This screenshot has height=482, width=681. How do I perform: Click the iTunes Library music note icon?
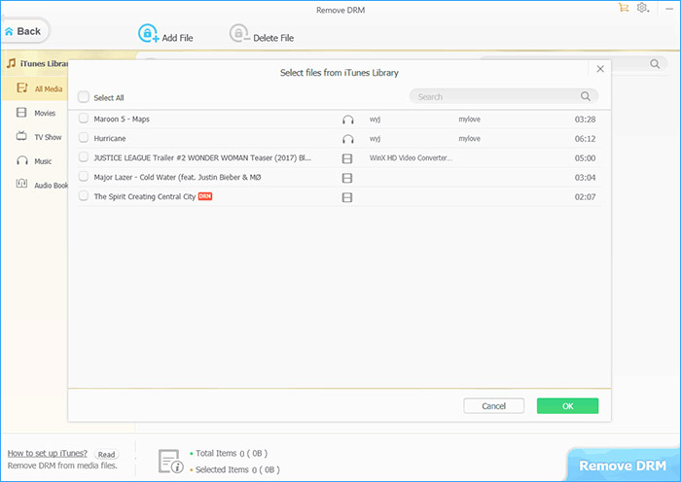tap(12, 63)
